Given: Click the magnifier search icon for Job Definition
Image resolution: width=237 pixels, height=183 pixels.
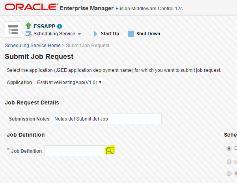Looking at the screenshot, I should [x=110, y=150].
